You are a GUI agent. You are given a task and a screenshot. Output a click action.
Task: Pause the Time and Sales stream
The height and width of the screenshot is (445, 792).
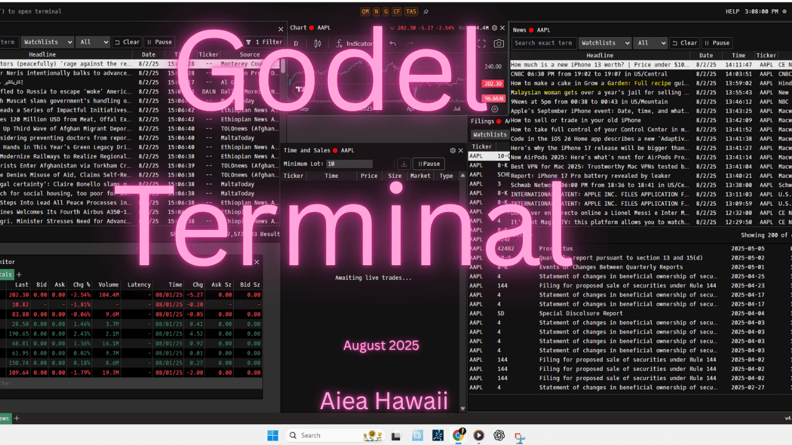[x=428, y=164]
